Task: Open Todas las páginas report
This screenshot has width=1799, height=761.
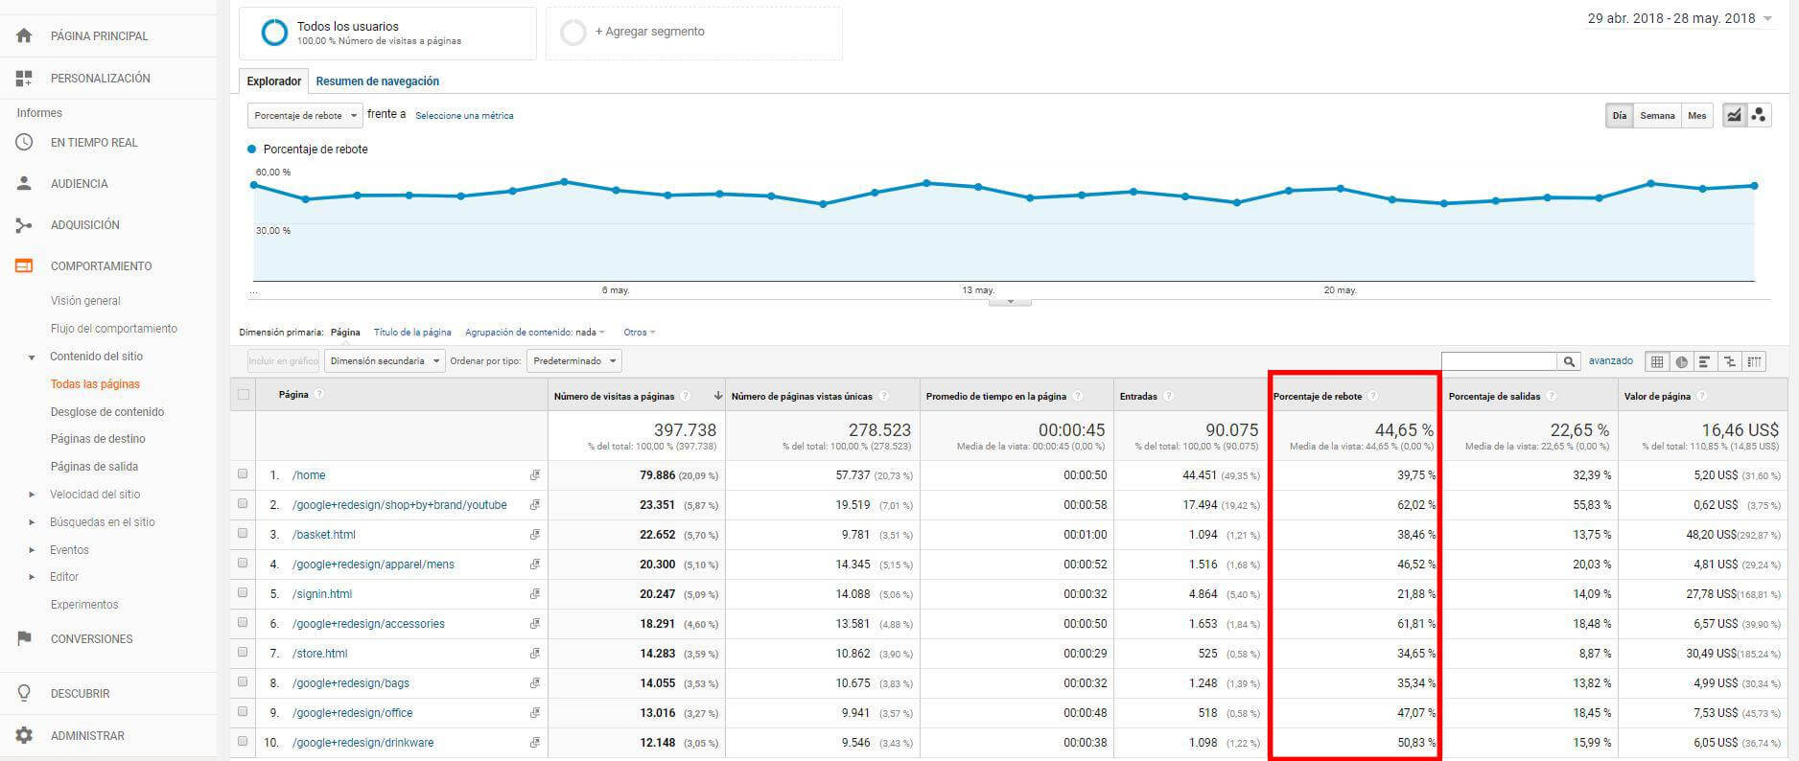Action: click(x=95, y=384)
